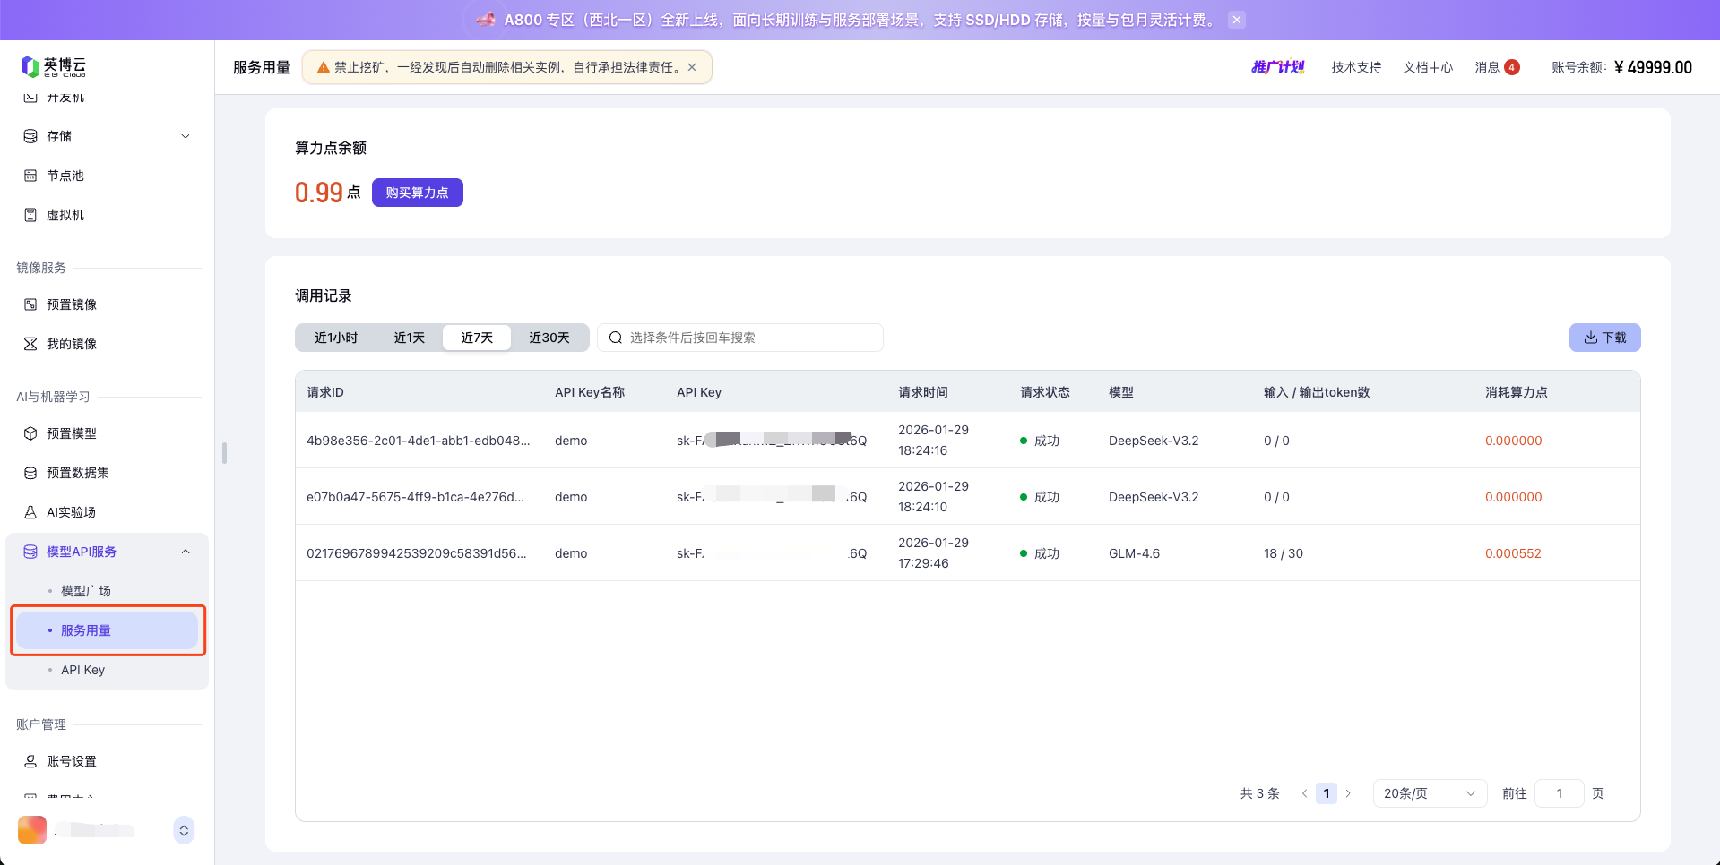
Task: Open the 20条/页 page size dropdown
Action: 1429,793
